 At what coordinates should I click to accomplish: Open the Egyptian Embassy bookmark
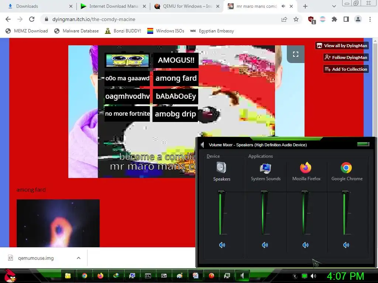(x=212, y=31)
